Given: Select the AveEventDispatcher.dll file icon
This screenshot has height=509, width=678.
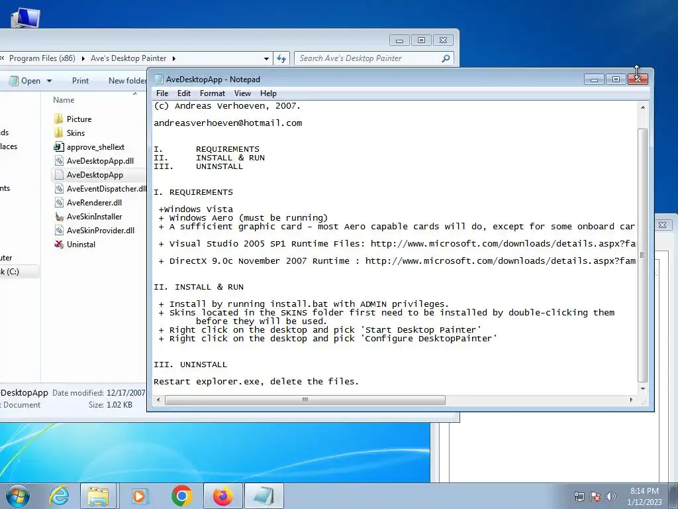Looking at the screenshot, I should (x=59, y=189).
